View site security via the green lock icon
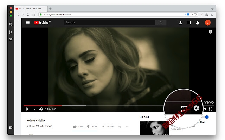The height and width of the screenshot is (140, 225). pos(41,14)
